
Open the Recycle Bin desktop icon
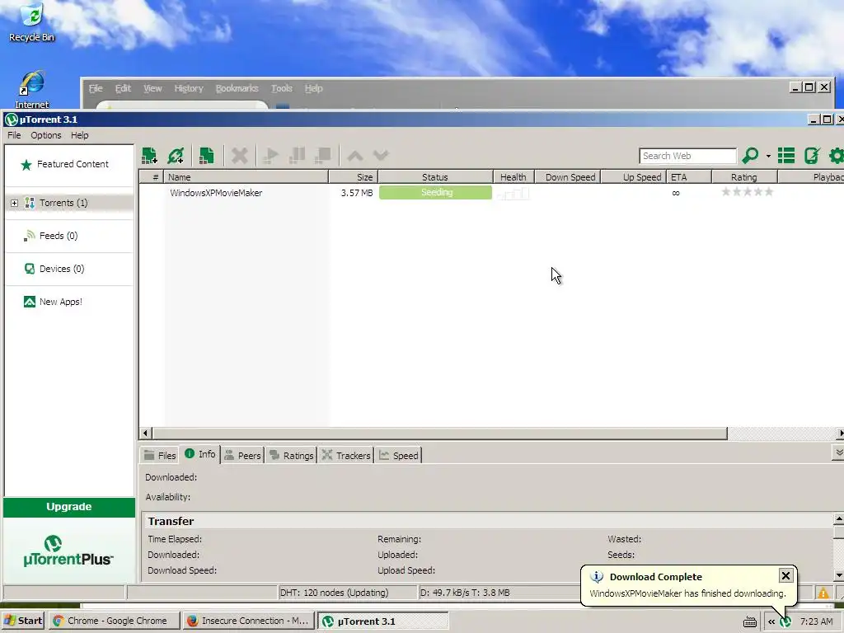pos(32,22)
